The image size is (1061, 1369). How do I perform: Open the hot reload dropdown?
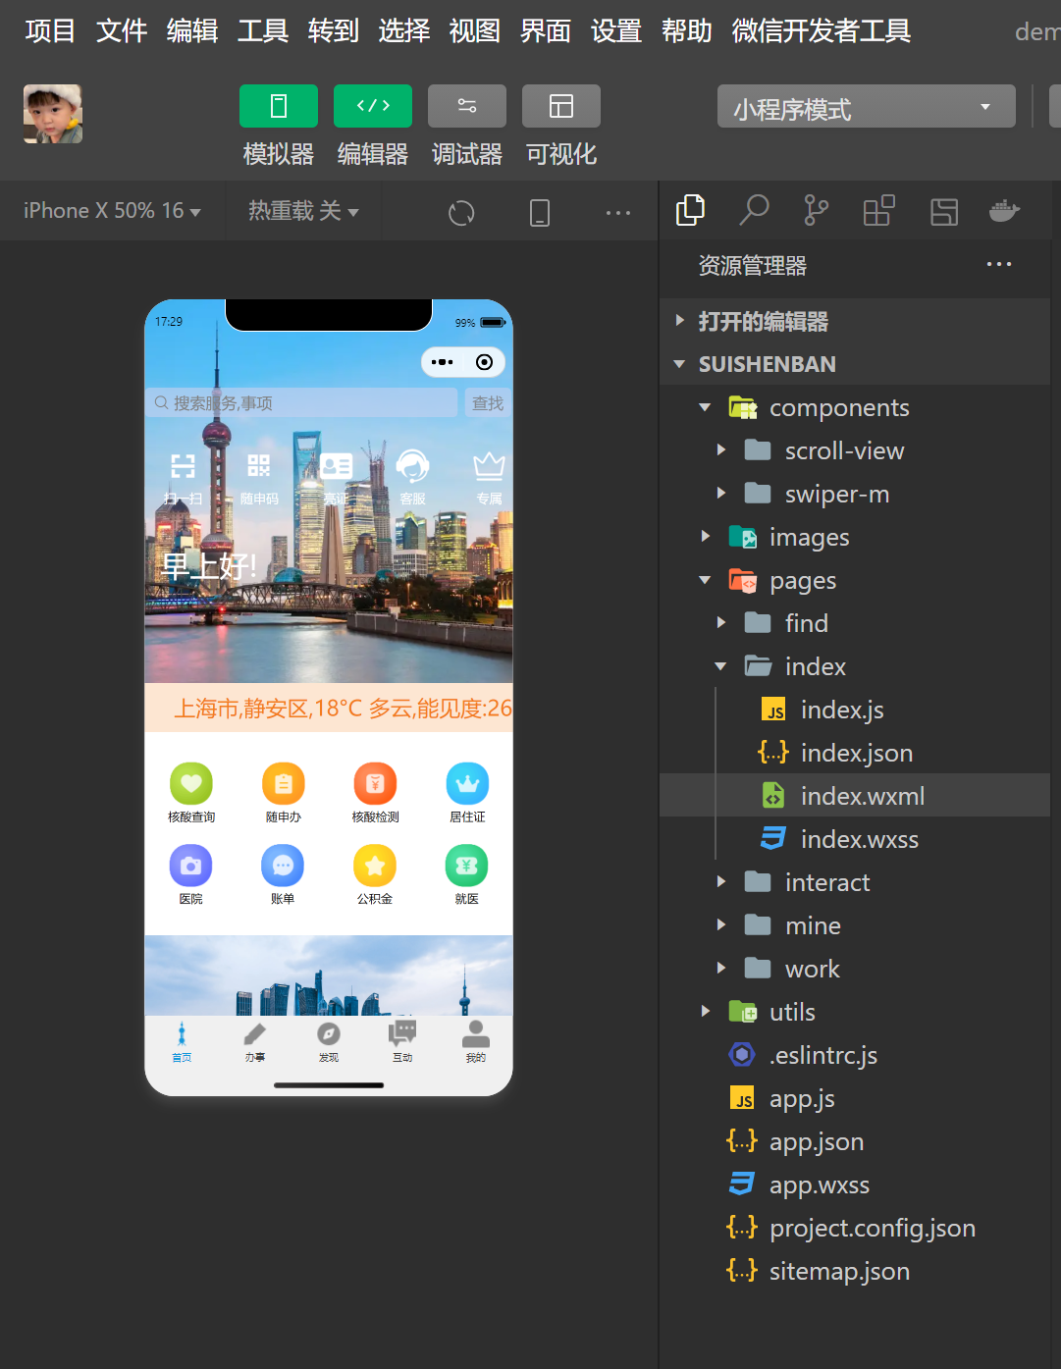pos(303,211)
